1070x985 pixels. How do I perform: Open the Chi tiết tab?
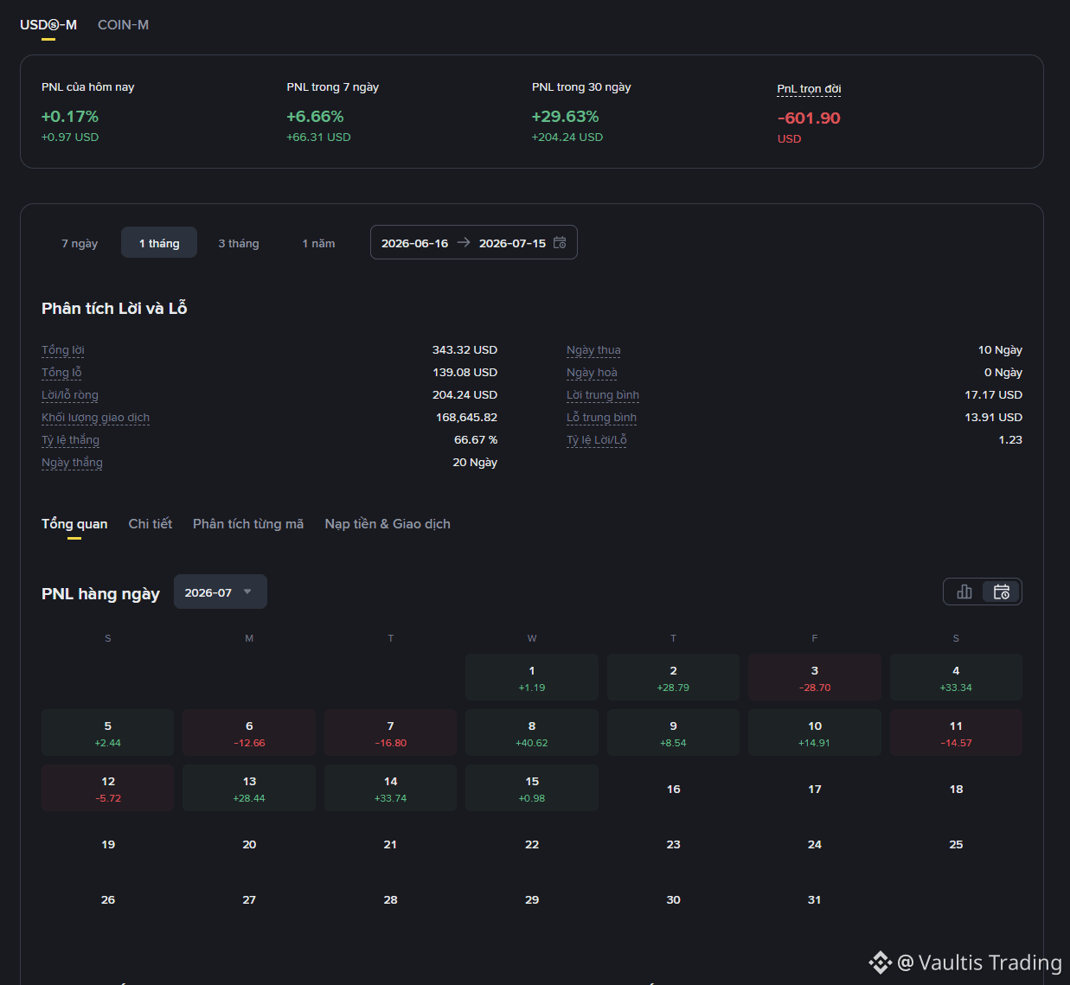pos(151,524)
